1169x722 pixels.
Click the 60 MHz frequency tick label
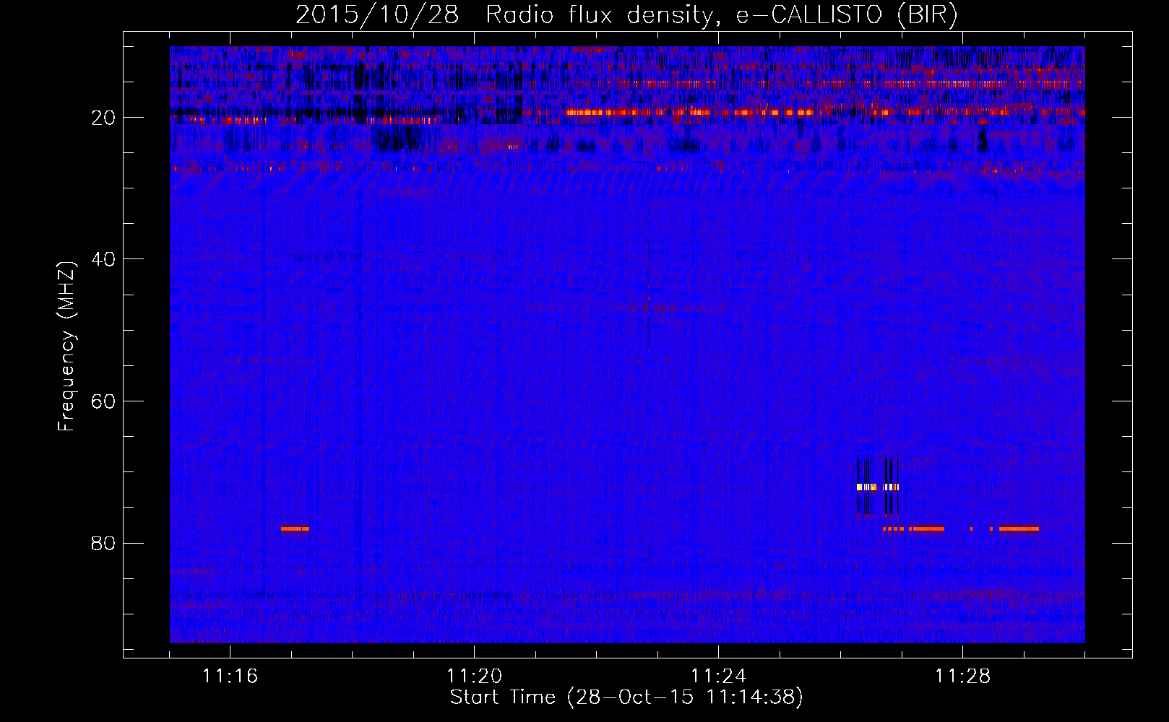(104, 401)
